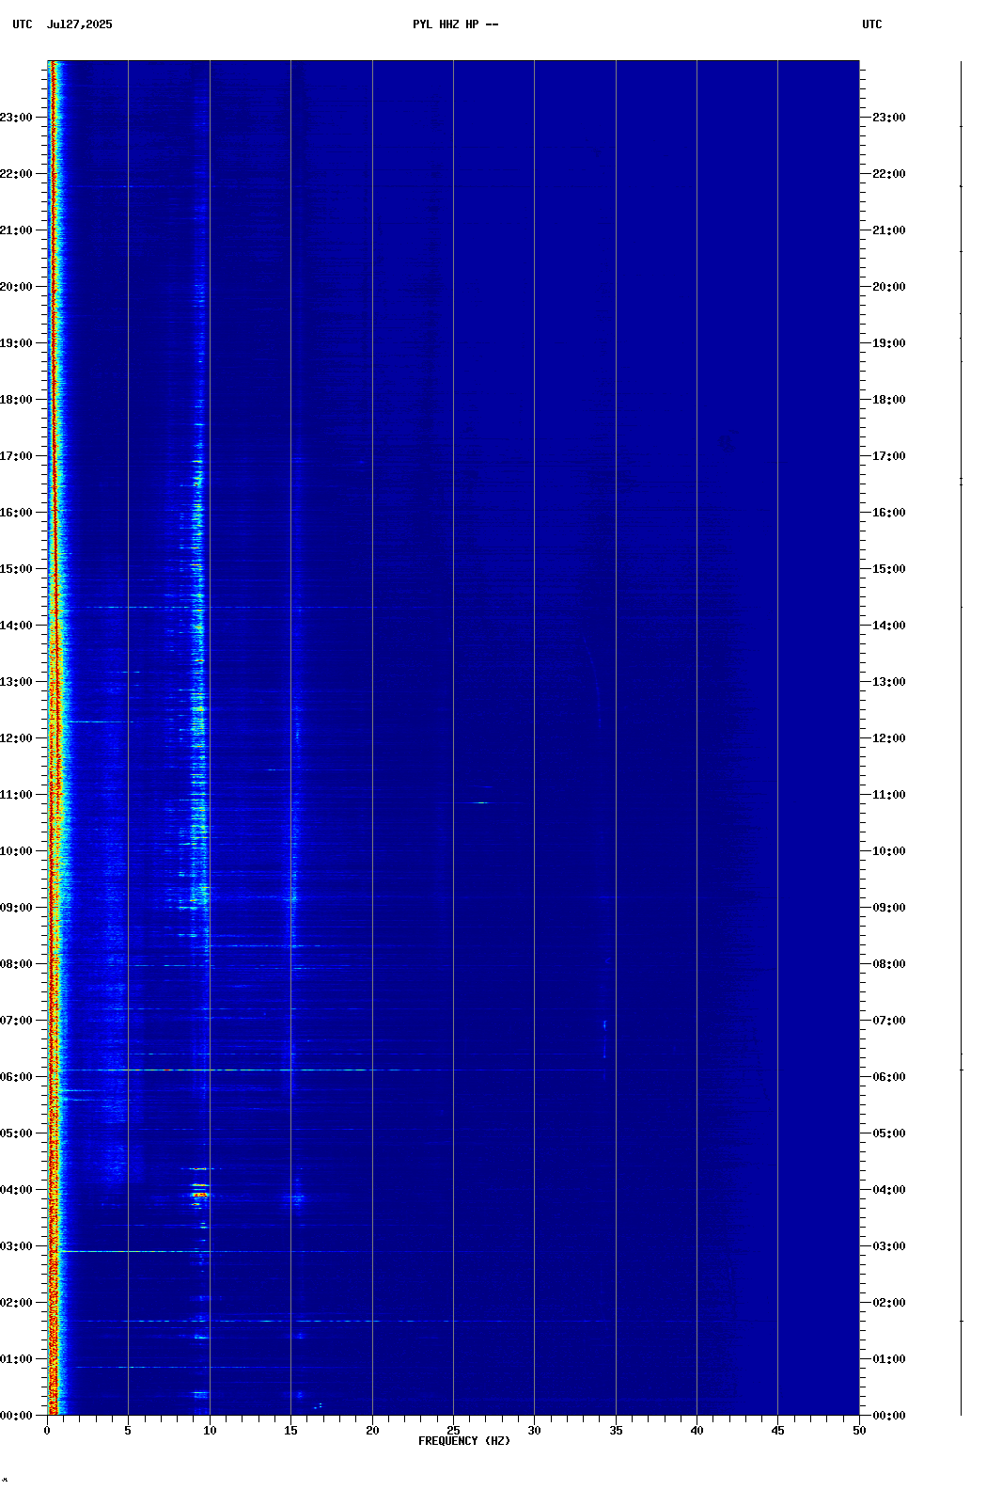Viewport: 1002px width, 1490px height.
Task: Click the '12:00' label on the right time axis
Action: tap(889, 738)
